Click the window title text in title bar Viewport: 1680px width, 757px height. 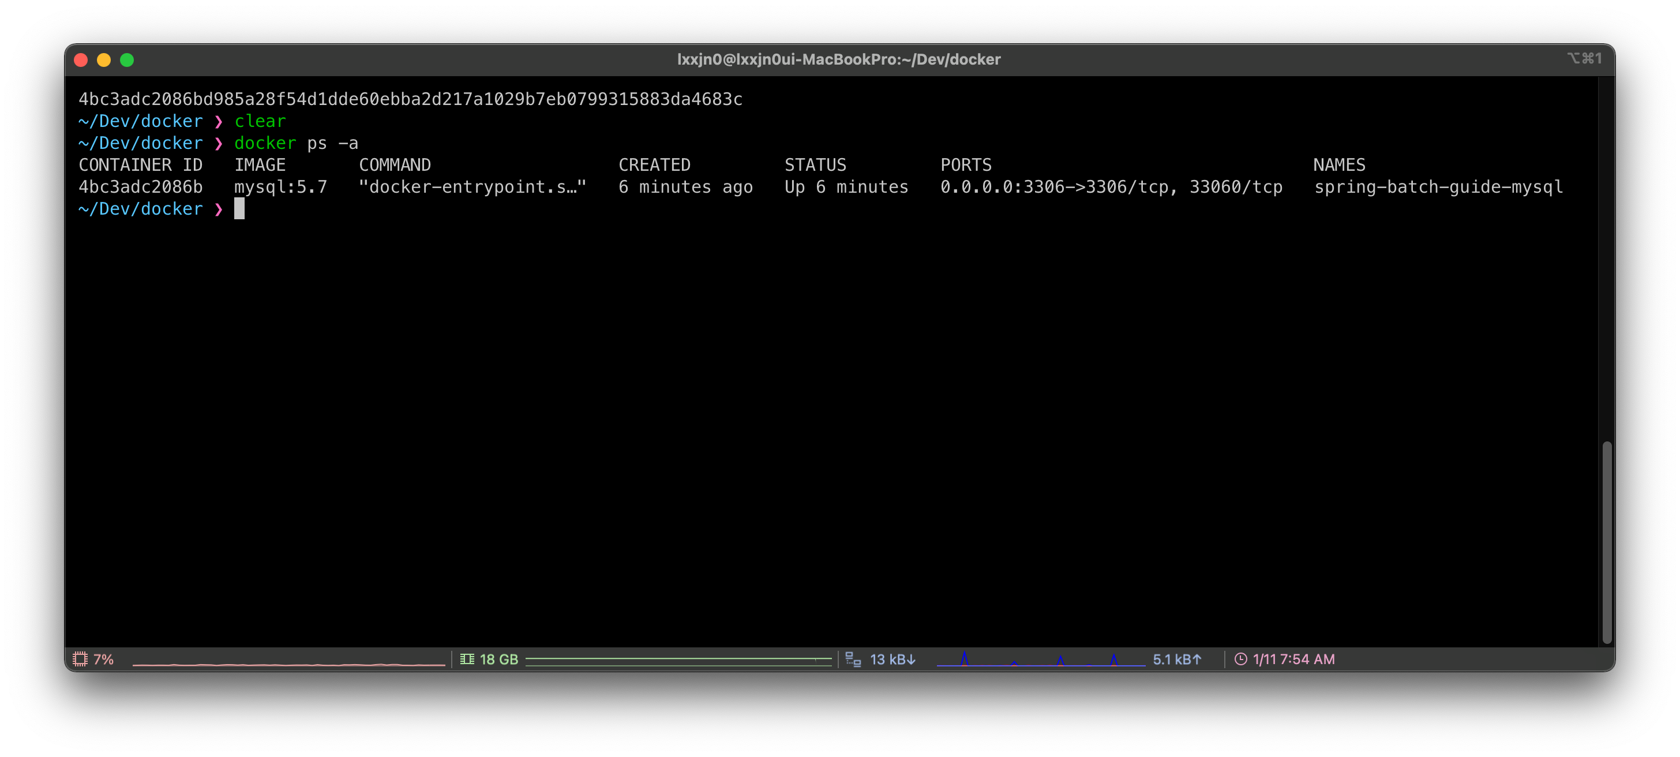pyautogui.click(x=839, y=59)
